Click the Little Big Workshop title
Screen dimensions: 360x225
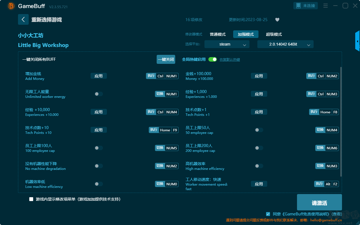pos(43,45)
